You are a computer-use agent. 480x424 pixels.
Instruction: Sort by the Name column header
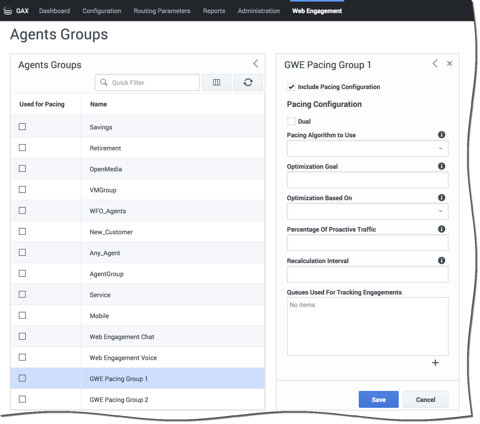tap(98, 104)
